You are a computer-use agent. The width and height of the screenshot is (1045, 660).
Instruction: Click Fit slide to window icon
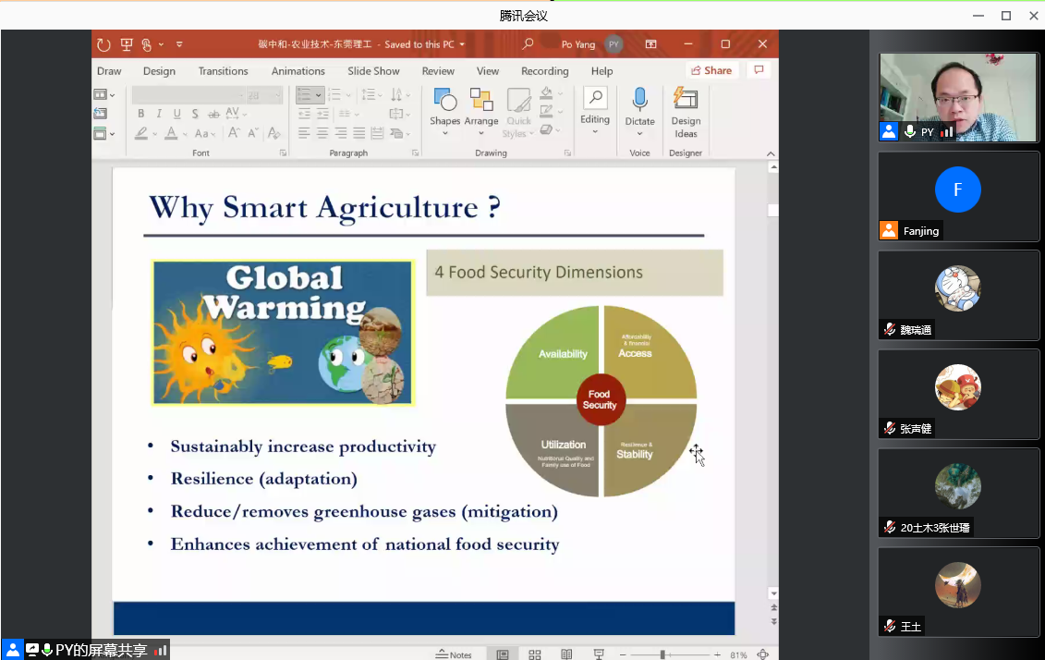[x=763, y=654]
